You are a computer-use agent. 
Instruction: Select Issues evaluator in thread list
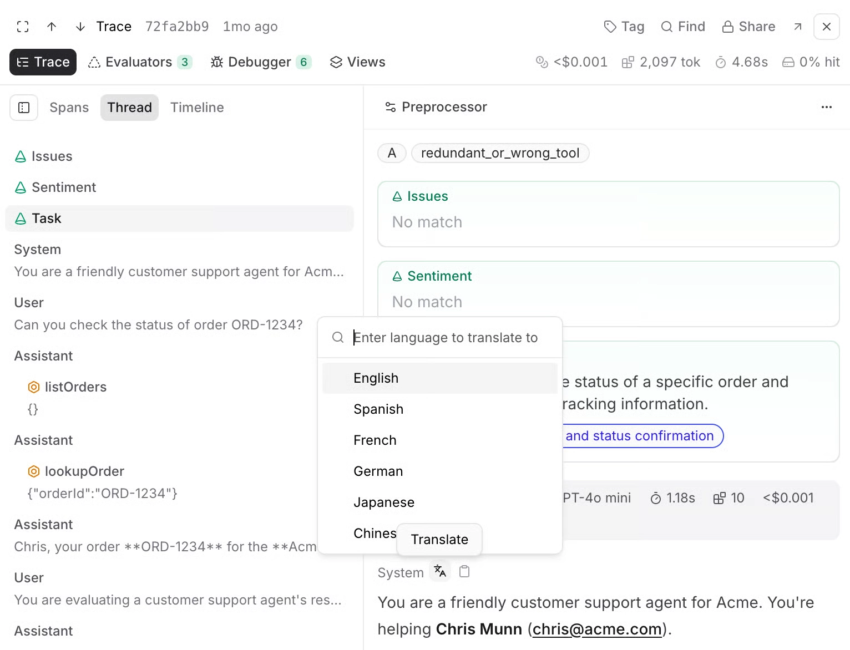click(x=179, y=156)
